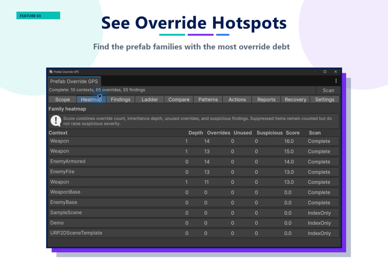Image resolution: width=388 pixels, height=259 pixels.
Task: Open the kebab menu with three dots
Action: 336,81
